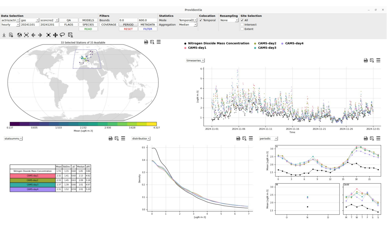
Task: Open the timeseries plot type dropdown
Action: [x=195, y=61]
